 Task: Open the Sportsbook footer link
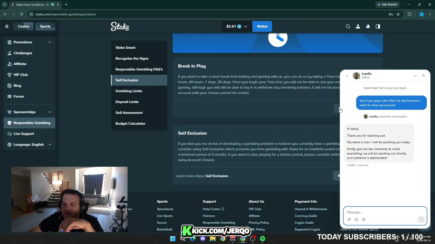[x=165, y=209]
